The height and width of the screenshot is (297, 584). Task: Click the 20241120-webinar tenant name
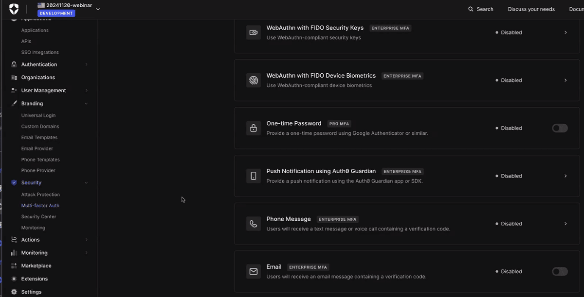coord(69,5)
